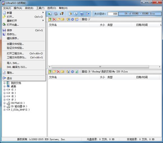Choose 属性... menu entry
The image size is (163, 143).
click(x=24, y=73)
